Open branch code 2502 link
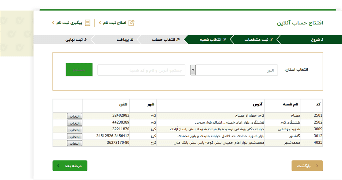 pyautogui.click(x=318, y=122)
